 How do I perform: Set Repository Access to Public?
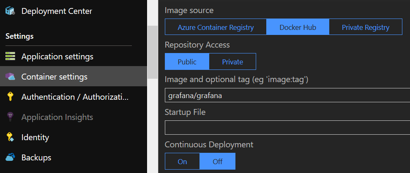tap(187, 61)
